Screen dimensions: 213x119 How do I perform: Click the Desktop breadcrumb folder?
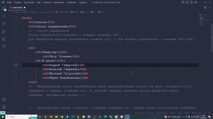(x=34, y=12)
